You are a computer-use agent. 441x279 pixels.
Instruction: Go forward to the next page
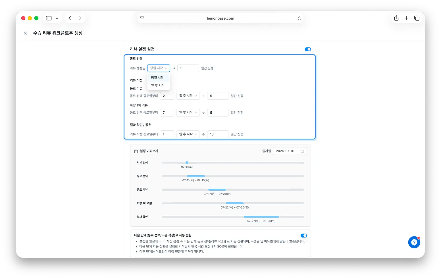pos(80,18)
